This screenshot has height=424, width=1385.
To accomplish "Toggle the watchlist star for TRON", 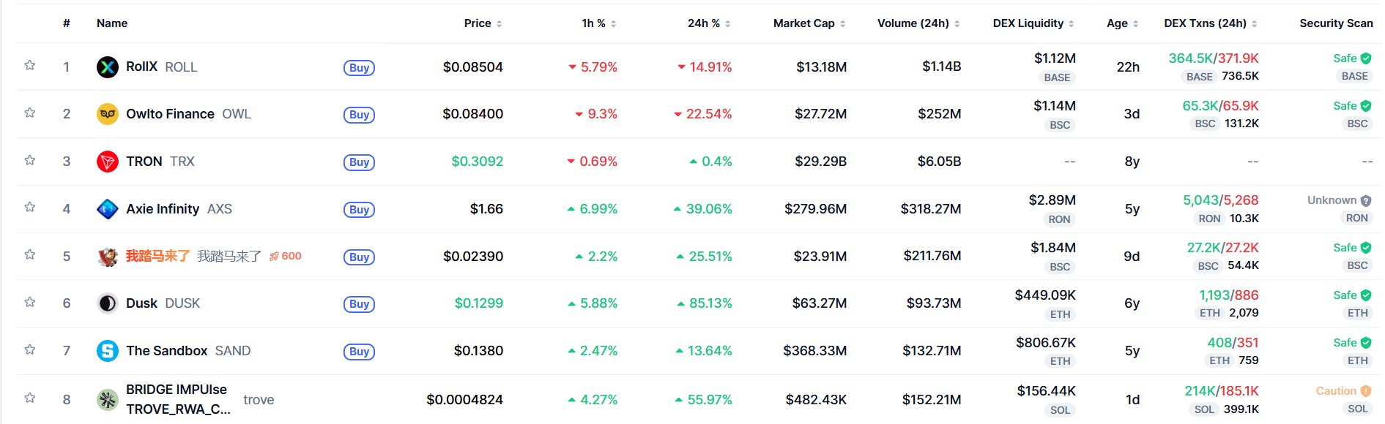I will [30, 160].
